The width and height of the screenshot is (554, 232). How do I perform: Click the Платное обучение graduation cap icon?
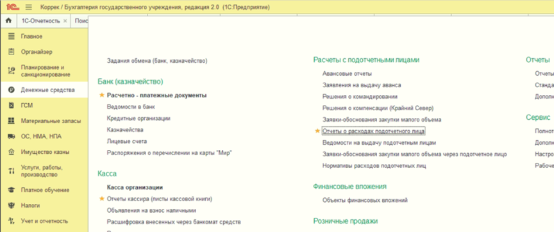point(12,190)
